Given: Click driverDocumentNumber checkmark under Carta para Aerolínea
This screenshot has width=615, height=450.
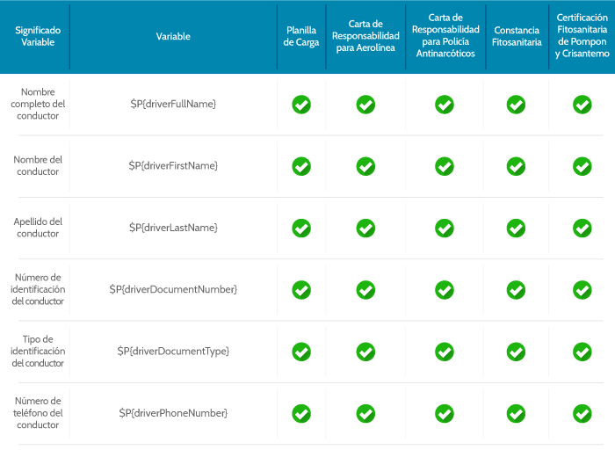Looking at the screenshot, I should tap(365, 290).
